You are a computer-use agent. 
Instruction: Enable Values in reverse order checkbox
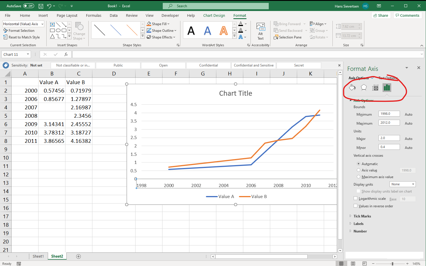pyautogui.click(x=356, y=206)
